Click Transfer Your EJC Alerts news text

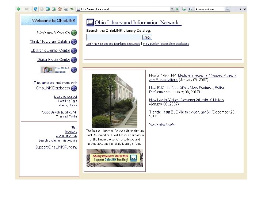pos(192,114)
